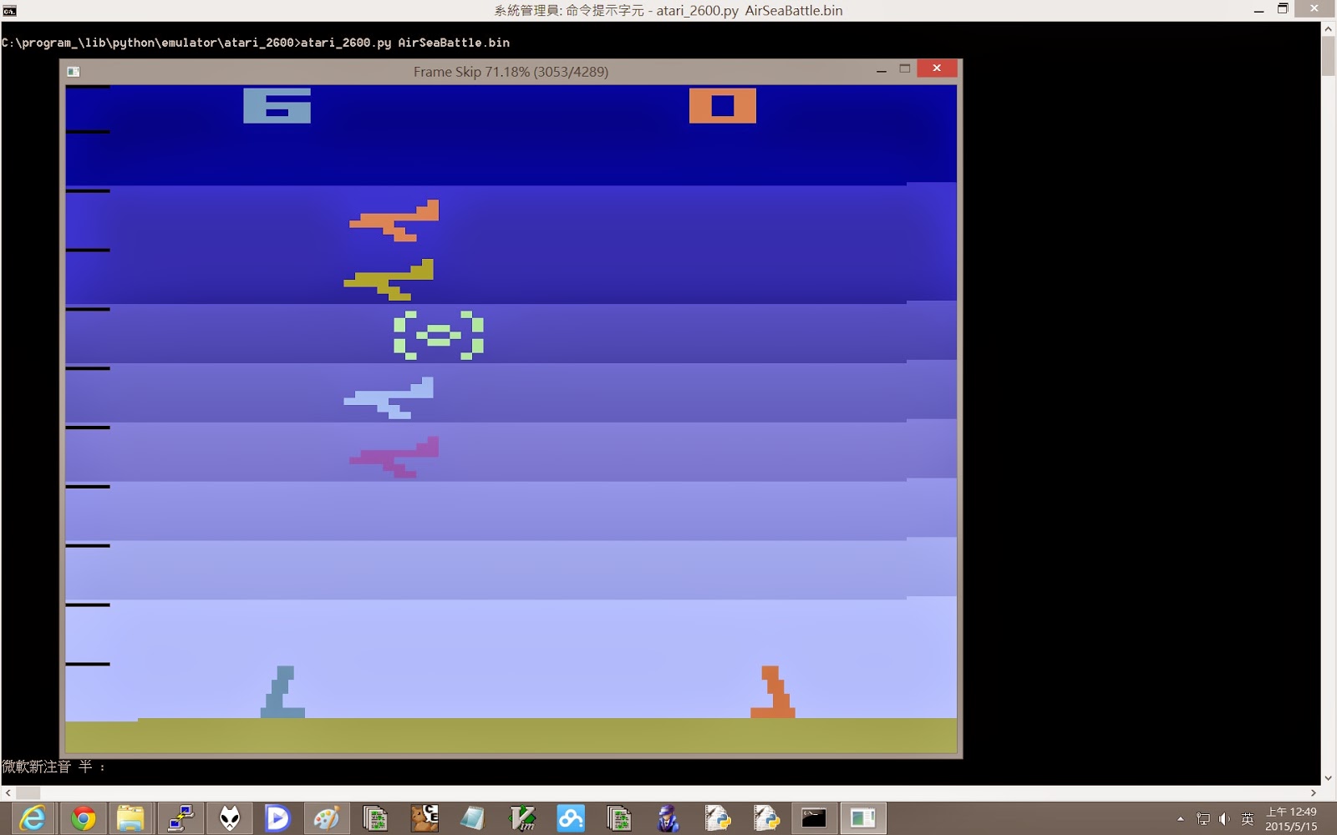Open the networked computers taskbar icon
The height and width of the screenshot is (835, 1337).
tap(180, 818)
